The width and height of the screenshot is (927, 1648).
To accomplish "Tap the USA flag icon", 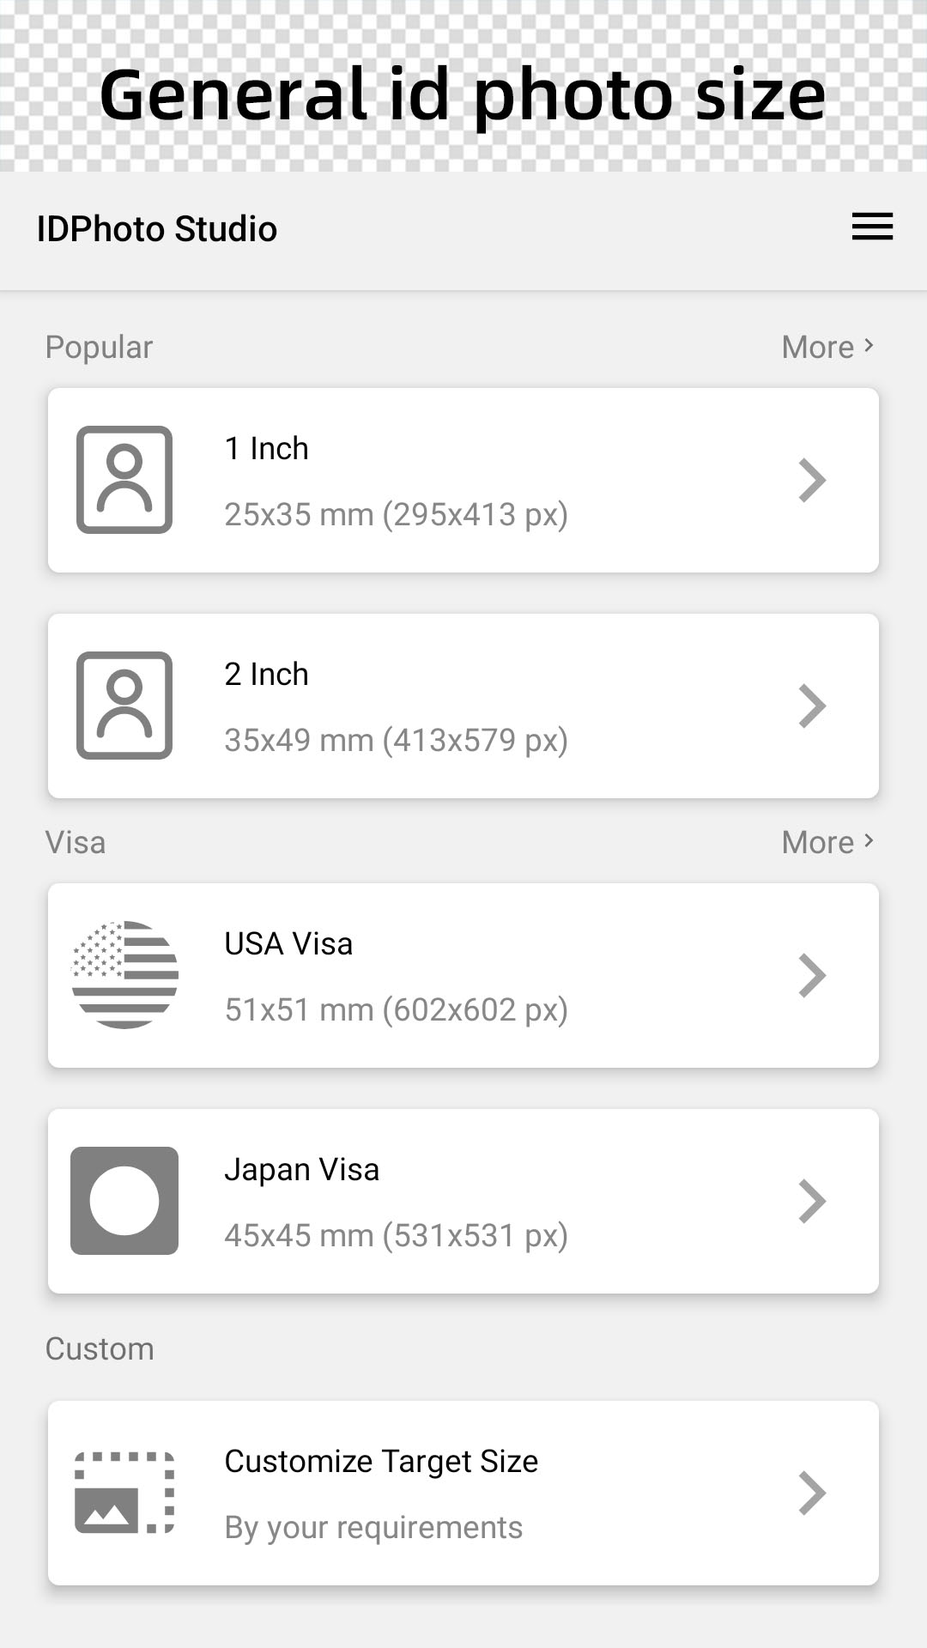I will 124,975.
